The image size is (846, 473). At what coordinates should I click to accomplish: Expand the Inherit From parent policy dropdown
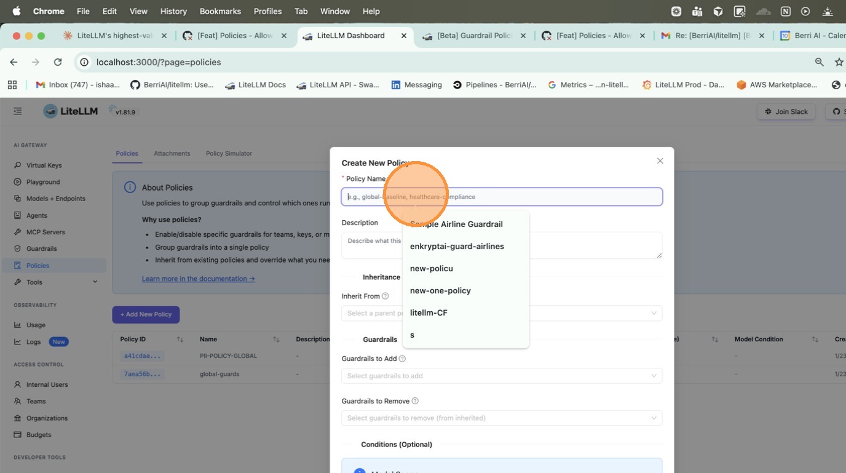pos(590,313)
